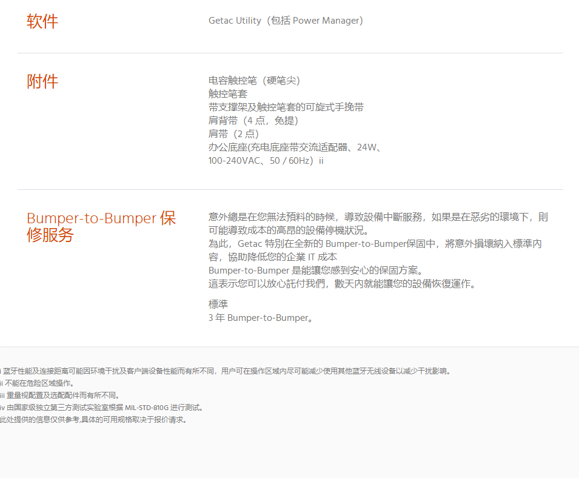Image resolution: width=579 pixels, height=478 pixels.
Task: Click the line 容，協助降低您的企業 IT 成本
Action: coord(272,257)
